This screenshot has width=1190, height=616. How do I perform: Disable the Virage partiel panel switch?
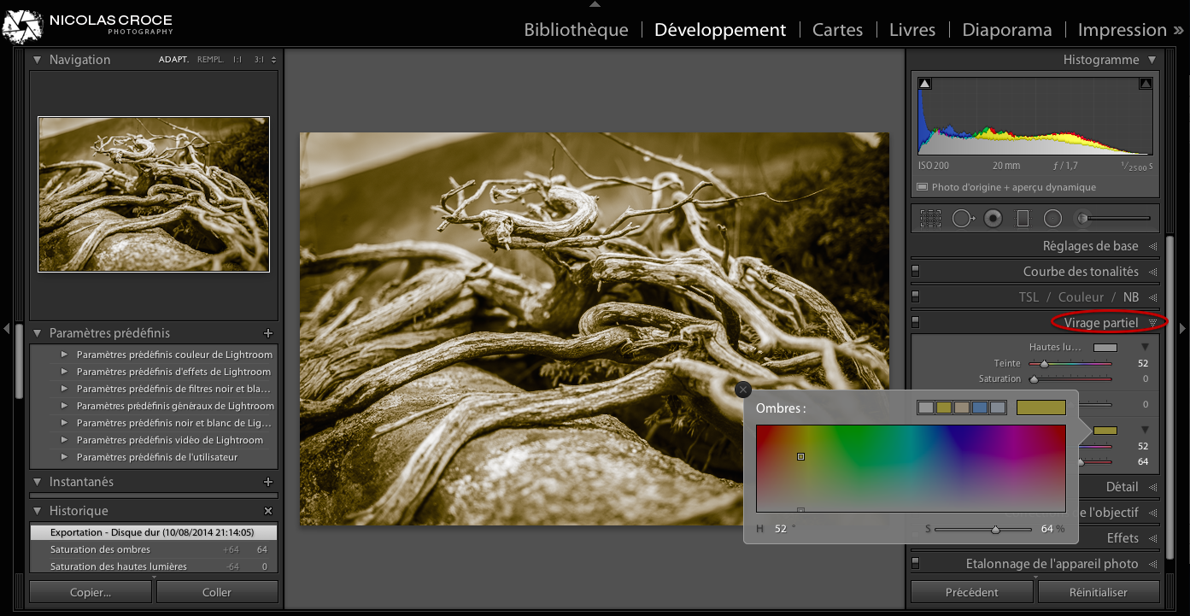tap(915, 322)
